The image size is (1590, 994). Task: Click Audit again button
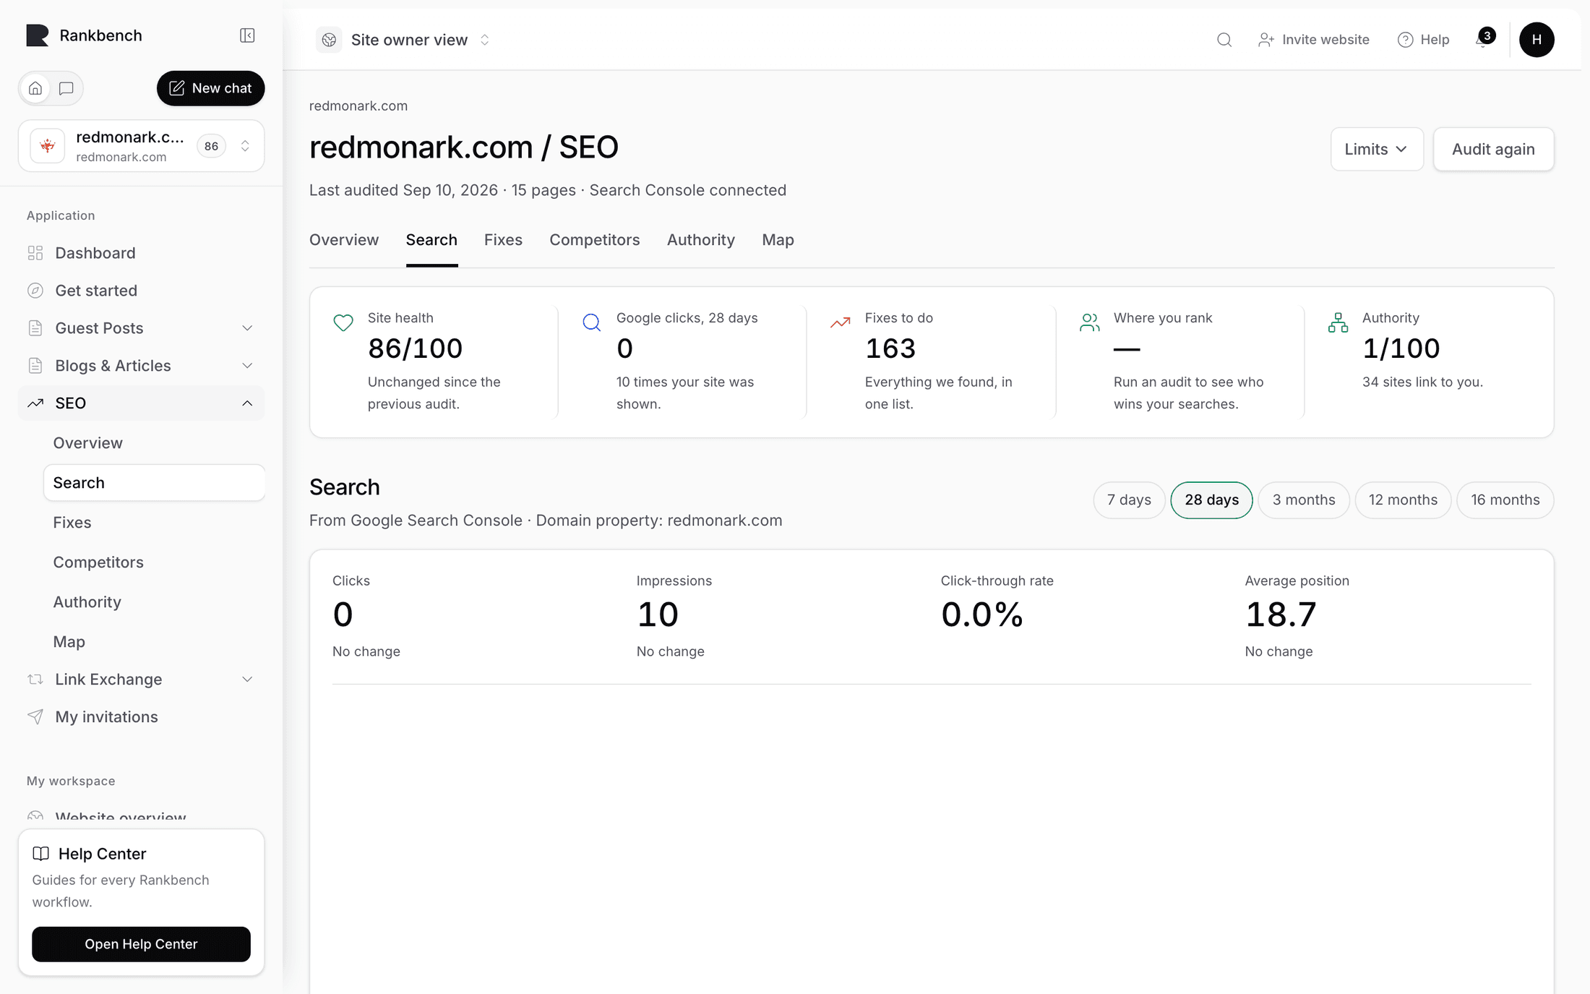(x=1493, y=150)
